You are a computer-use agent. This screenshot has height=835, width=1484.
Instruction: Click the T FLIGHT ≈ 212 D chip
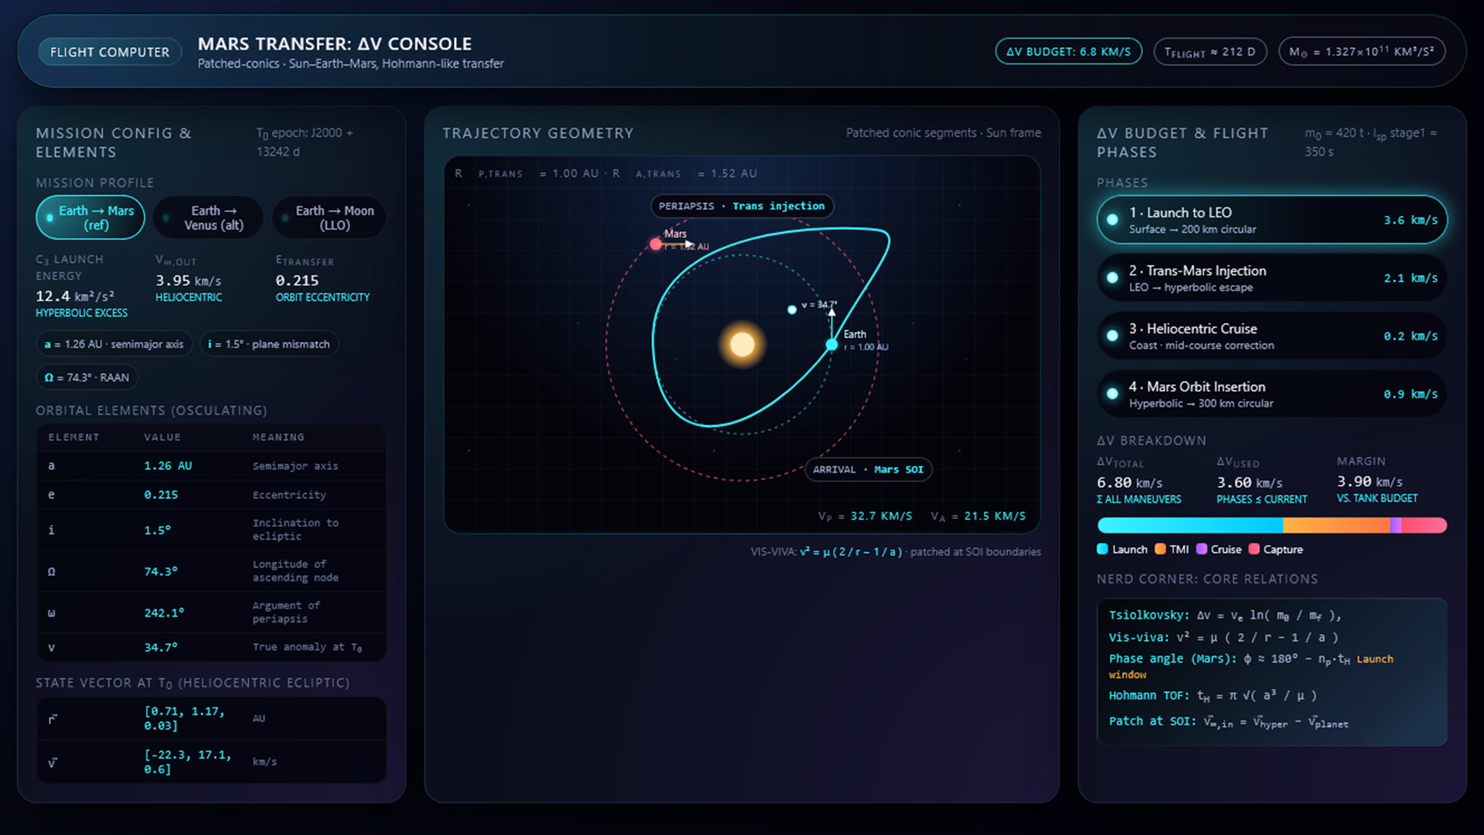click(1210, 51)
